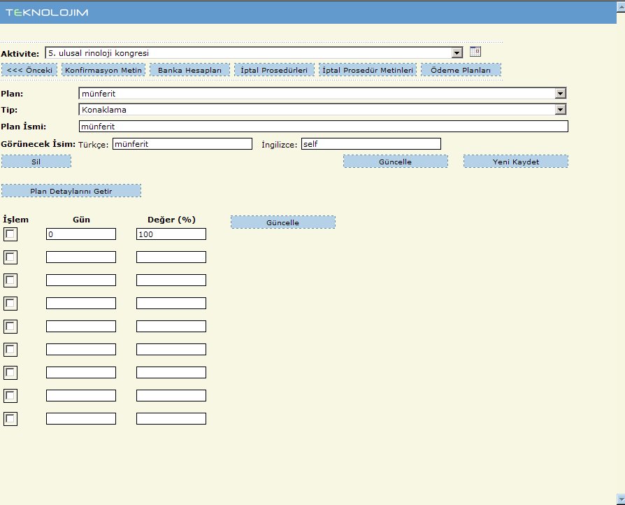
Task: Click Güncelle next to Yeni Kaydet
Action: (x=396, y=161)
